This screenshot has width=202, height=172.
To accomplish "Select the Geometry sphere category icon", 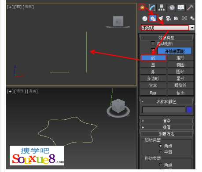I will (145, 18).
